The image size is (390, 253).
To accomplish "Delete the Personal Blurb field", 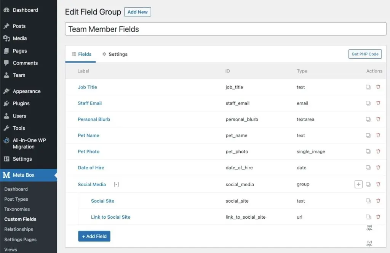I will [x=378, y=119].
